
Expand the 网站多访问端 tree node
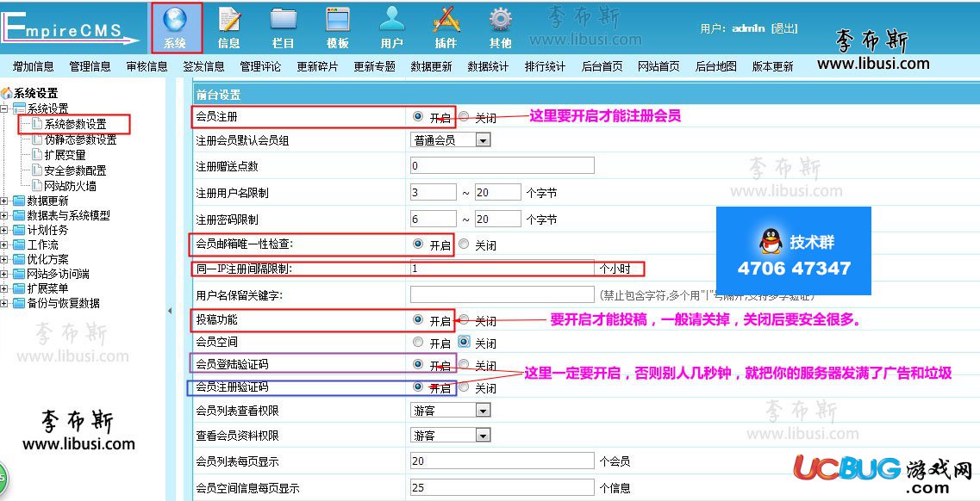tap(4, 275)
